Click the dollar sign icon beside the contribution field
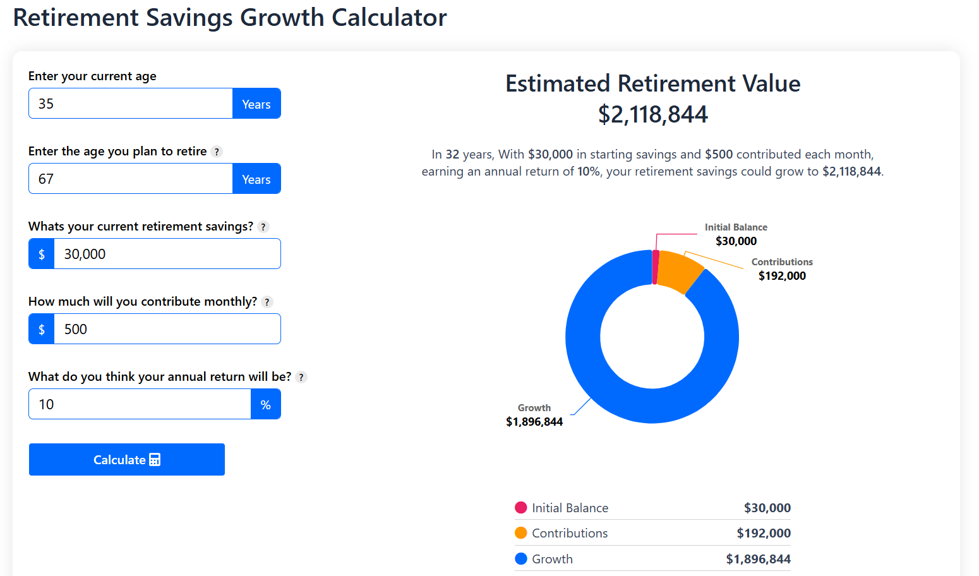The image size is (979, 576). [41, 328]
